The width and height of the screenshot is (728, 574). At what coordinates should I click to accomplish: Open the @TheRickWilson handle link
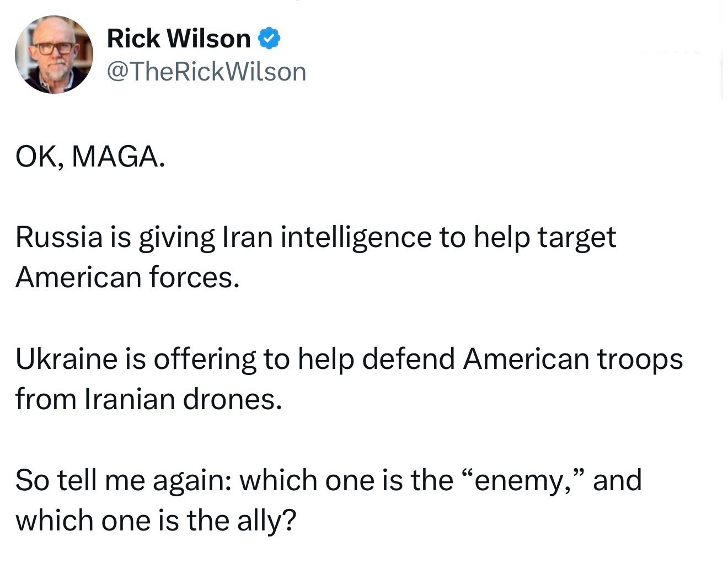pyautogui.click(x=206, y=72)
